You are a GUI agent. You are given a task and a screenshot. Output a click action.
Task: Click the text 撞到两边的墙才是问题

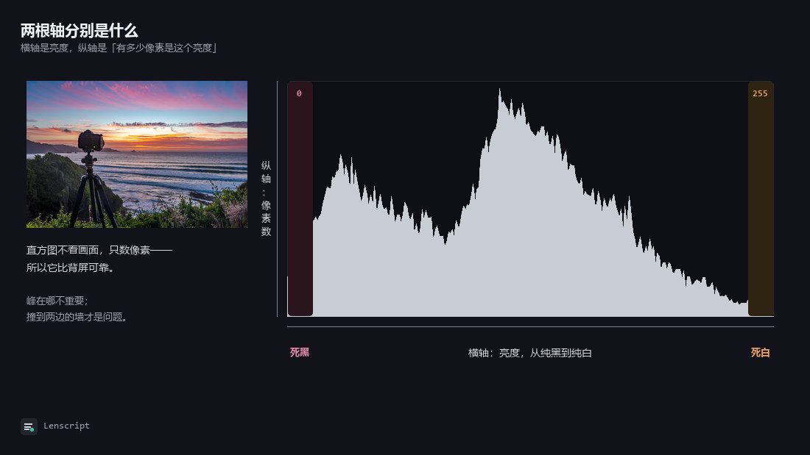(74, 317)
